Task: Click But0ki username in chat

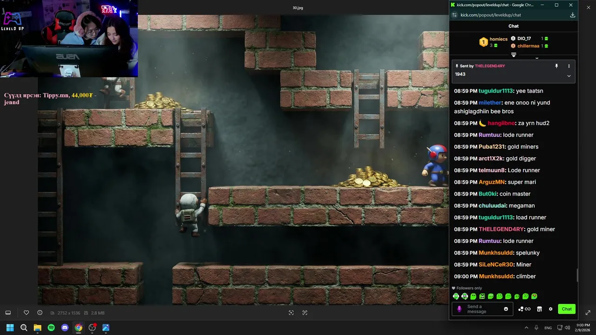Action: pos(488,194)
